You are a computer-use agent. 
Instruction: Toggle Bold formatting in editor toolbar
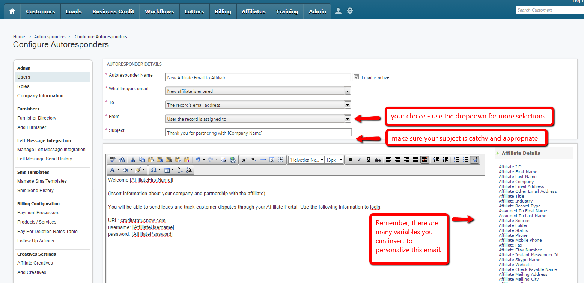pyautogui.click(x=351, y=160)
